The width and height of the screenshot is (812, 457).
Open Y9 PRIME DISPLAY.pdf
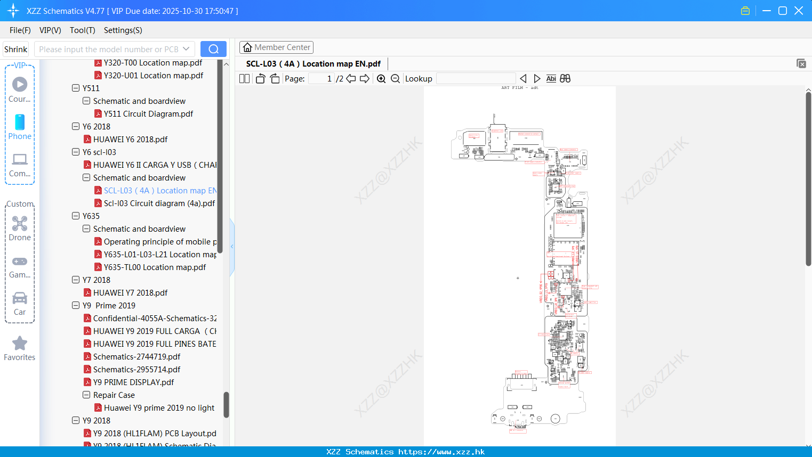(133, 382)
